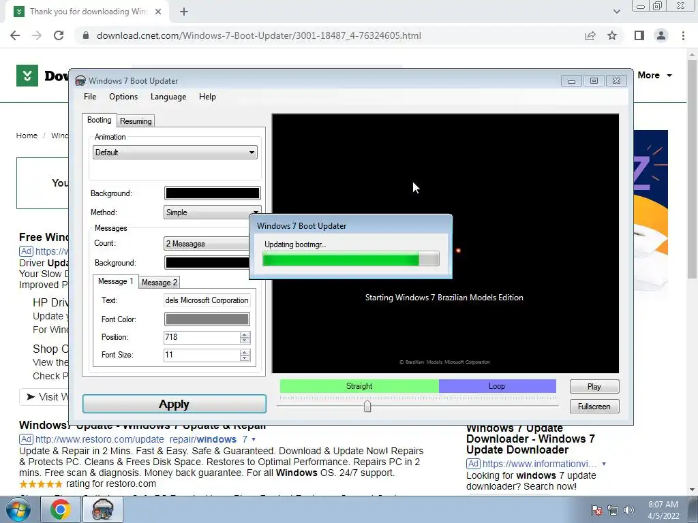The width and height of the screenshot is (698, 523).
Task: Open the Language menu
Action: (168, 97)
